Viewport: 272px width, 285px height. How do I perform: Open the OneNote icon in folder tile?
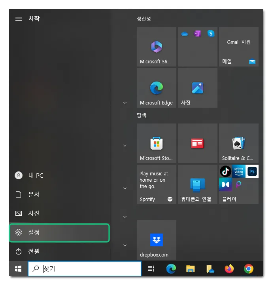tap(197, 34)
